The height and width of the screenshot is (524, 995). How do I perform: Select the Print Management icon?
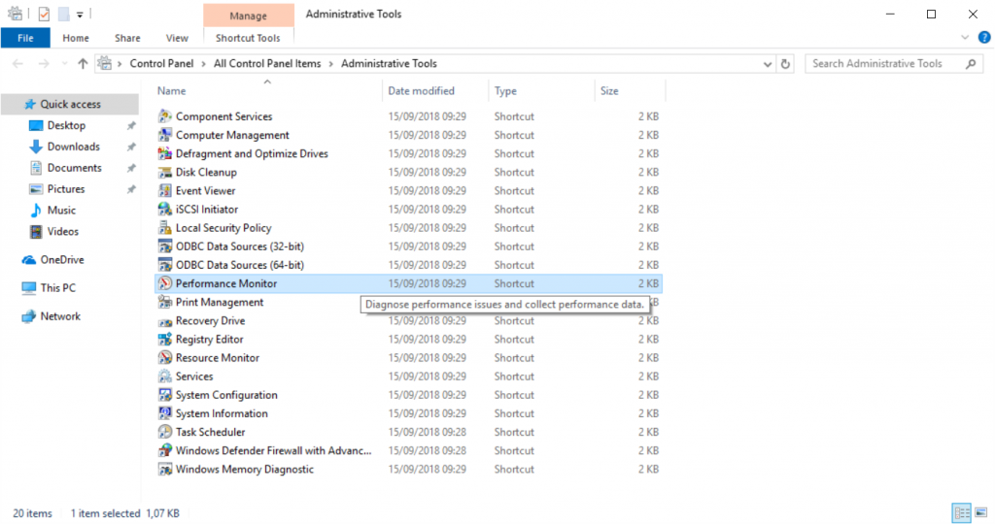[x=165, y=302]
